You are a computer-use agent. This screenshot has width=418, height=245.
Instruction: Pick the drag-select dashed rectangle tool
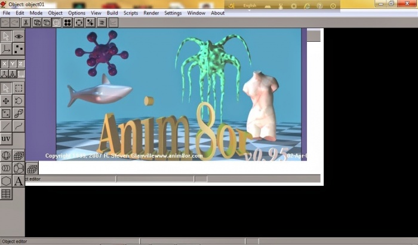point(19,88)
